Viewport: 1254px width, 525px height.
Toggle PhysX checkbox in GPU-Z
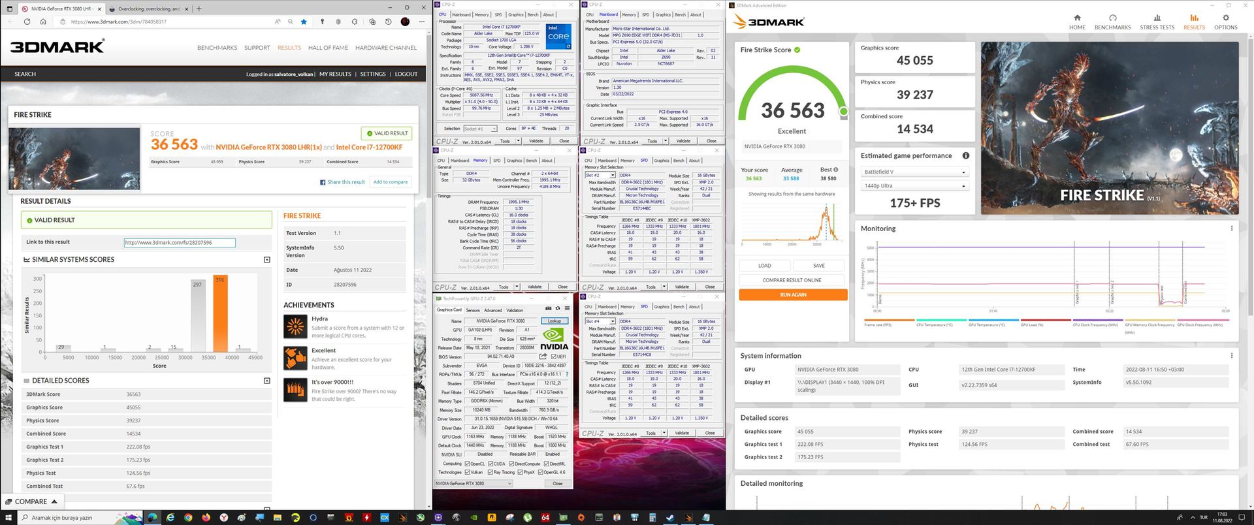520,472
